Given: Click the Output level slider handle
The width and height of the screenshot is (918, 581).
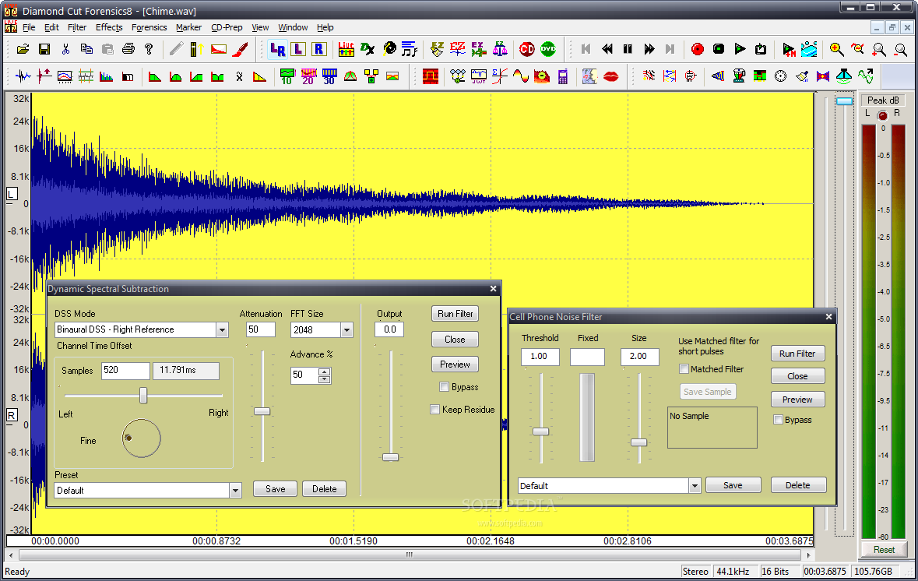Looking at the screenshot, I should coord(391,457).
